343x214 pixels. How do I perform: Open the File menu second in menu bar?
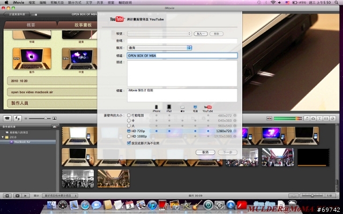click(x=32, y=2)
